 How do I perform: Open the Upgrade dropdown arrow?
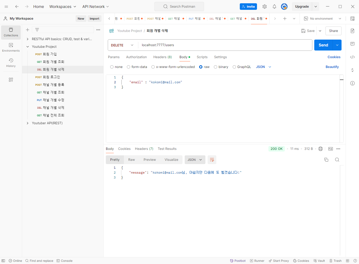coord(316,7)
